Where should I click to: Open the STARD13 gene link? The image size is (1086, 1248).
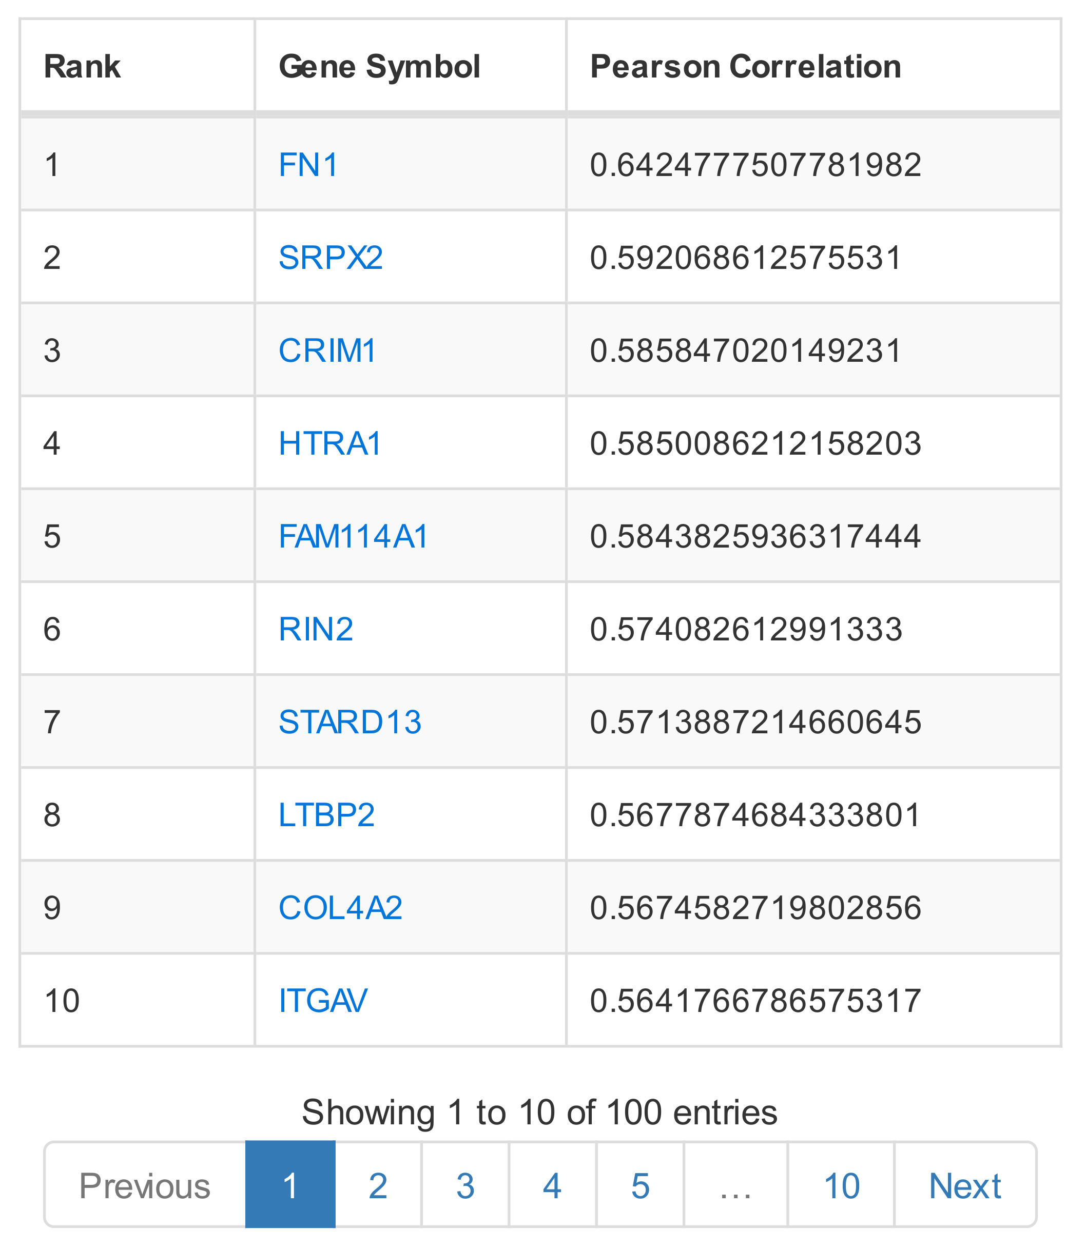pyautogui.click(x=350, y=722)
